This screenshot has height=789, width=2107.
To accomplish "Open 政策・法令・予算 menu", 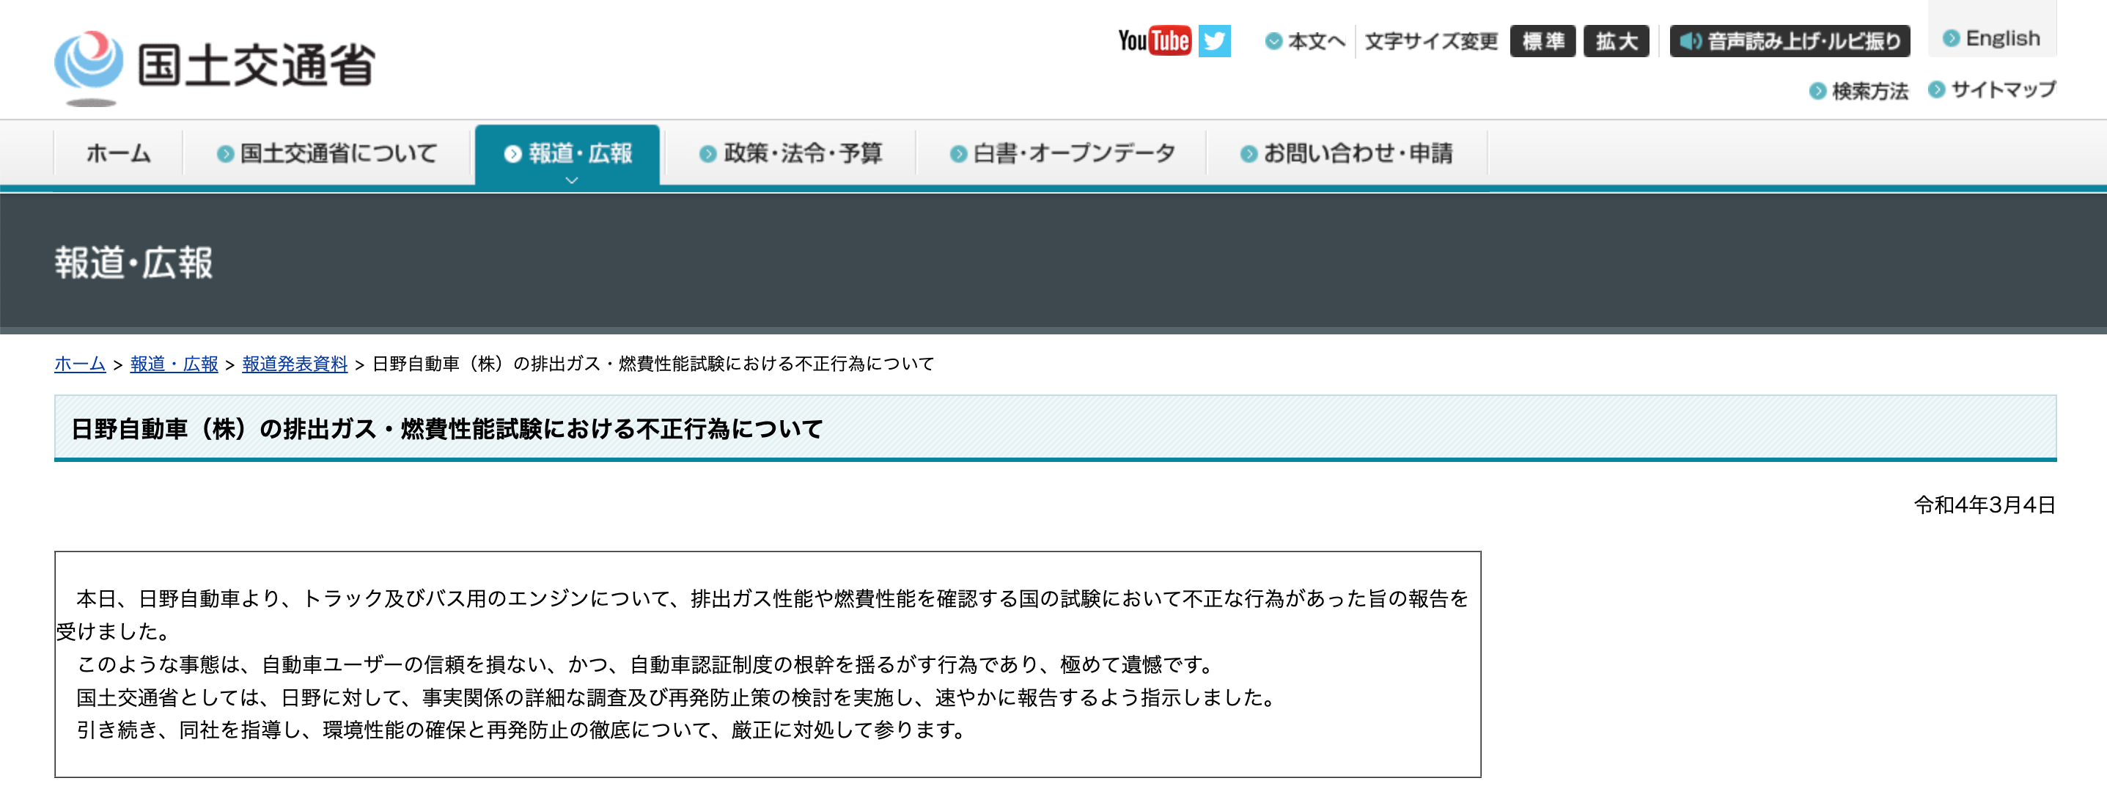I will [x=790, y=153].
